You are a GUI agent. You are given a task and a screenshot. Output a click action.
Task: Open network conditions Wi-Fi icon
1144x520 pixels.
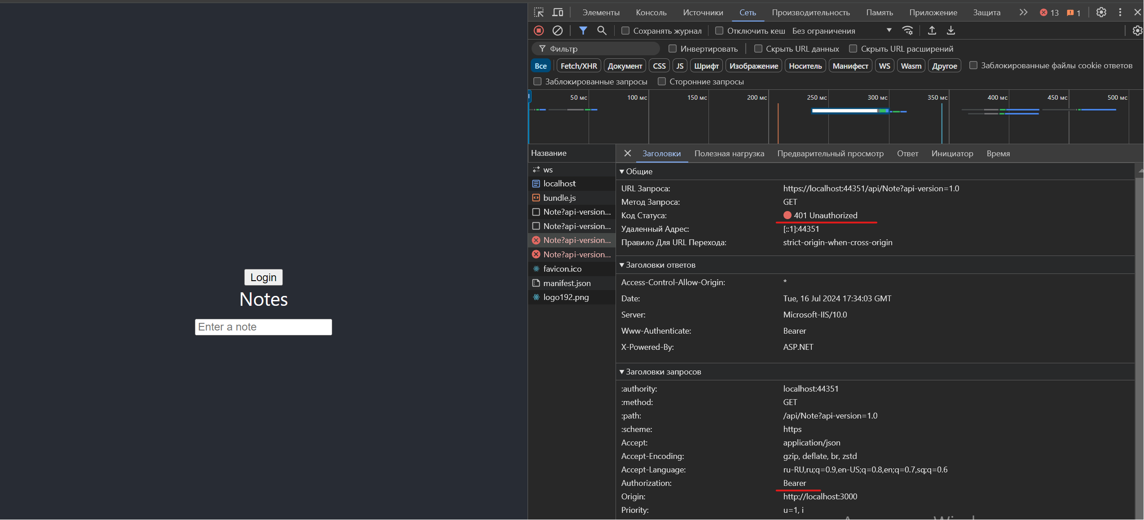point(907,31)
